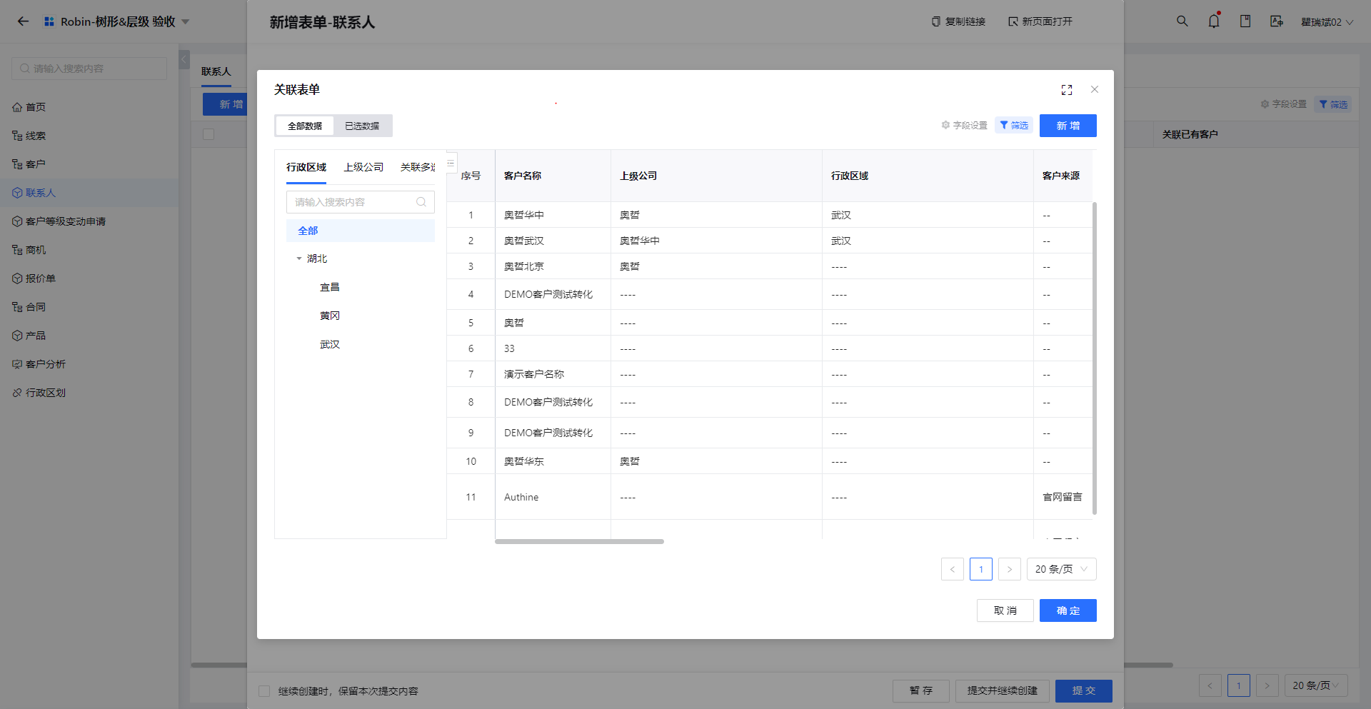This screenshot has width=1371, height=709.
Task: Click 提交并继续创建 button
Action: 1003,691
